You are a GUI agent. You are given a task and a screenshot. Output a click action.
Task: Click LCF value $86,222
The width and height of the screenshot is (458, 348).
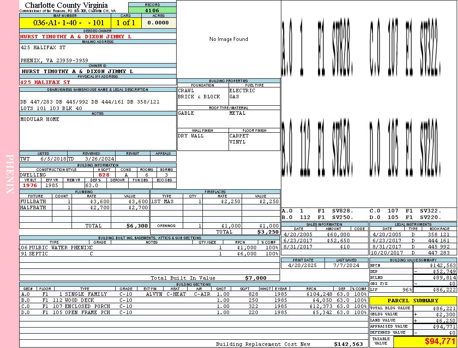tap(444, 290)
